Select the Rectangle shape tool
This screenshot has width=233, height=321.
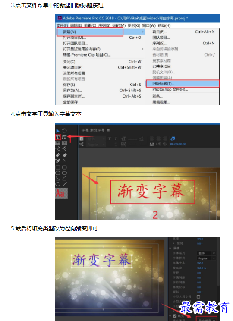pyautogui.click(x=58, y=167)
